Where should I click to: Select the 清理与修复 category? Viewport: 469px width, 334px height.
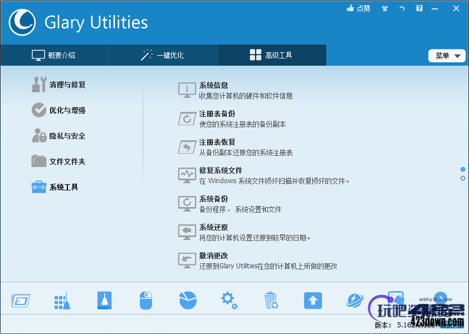(67, 85)
